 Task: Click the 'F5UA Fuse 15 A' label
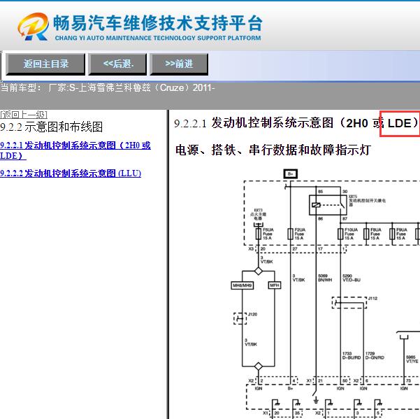click(x=268, y=234)
